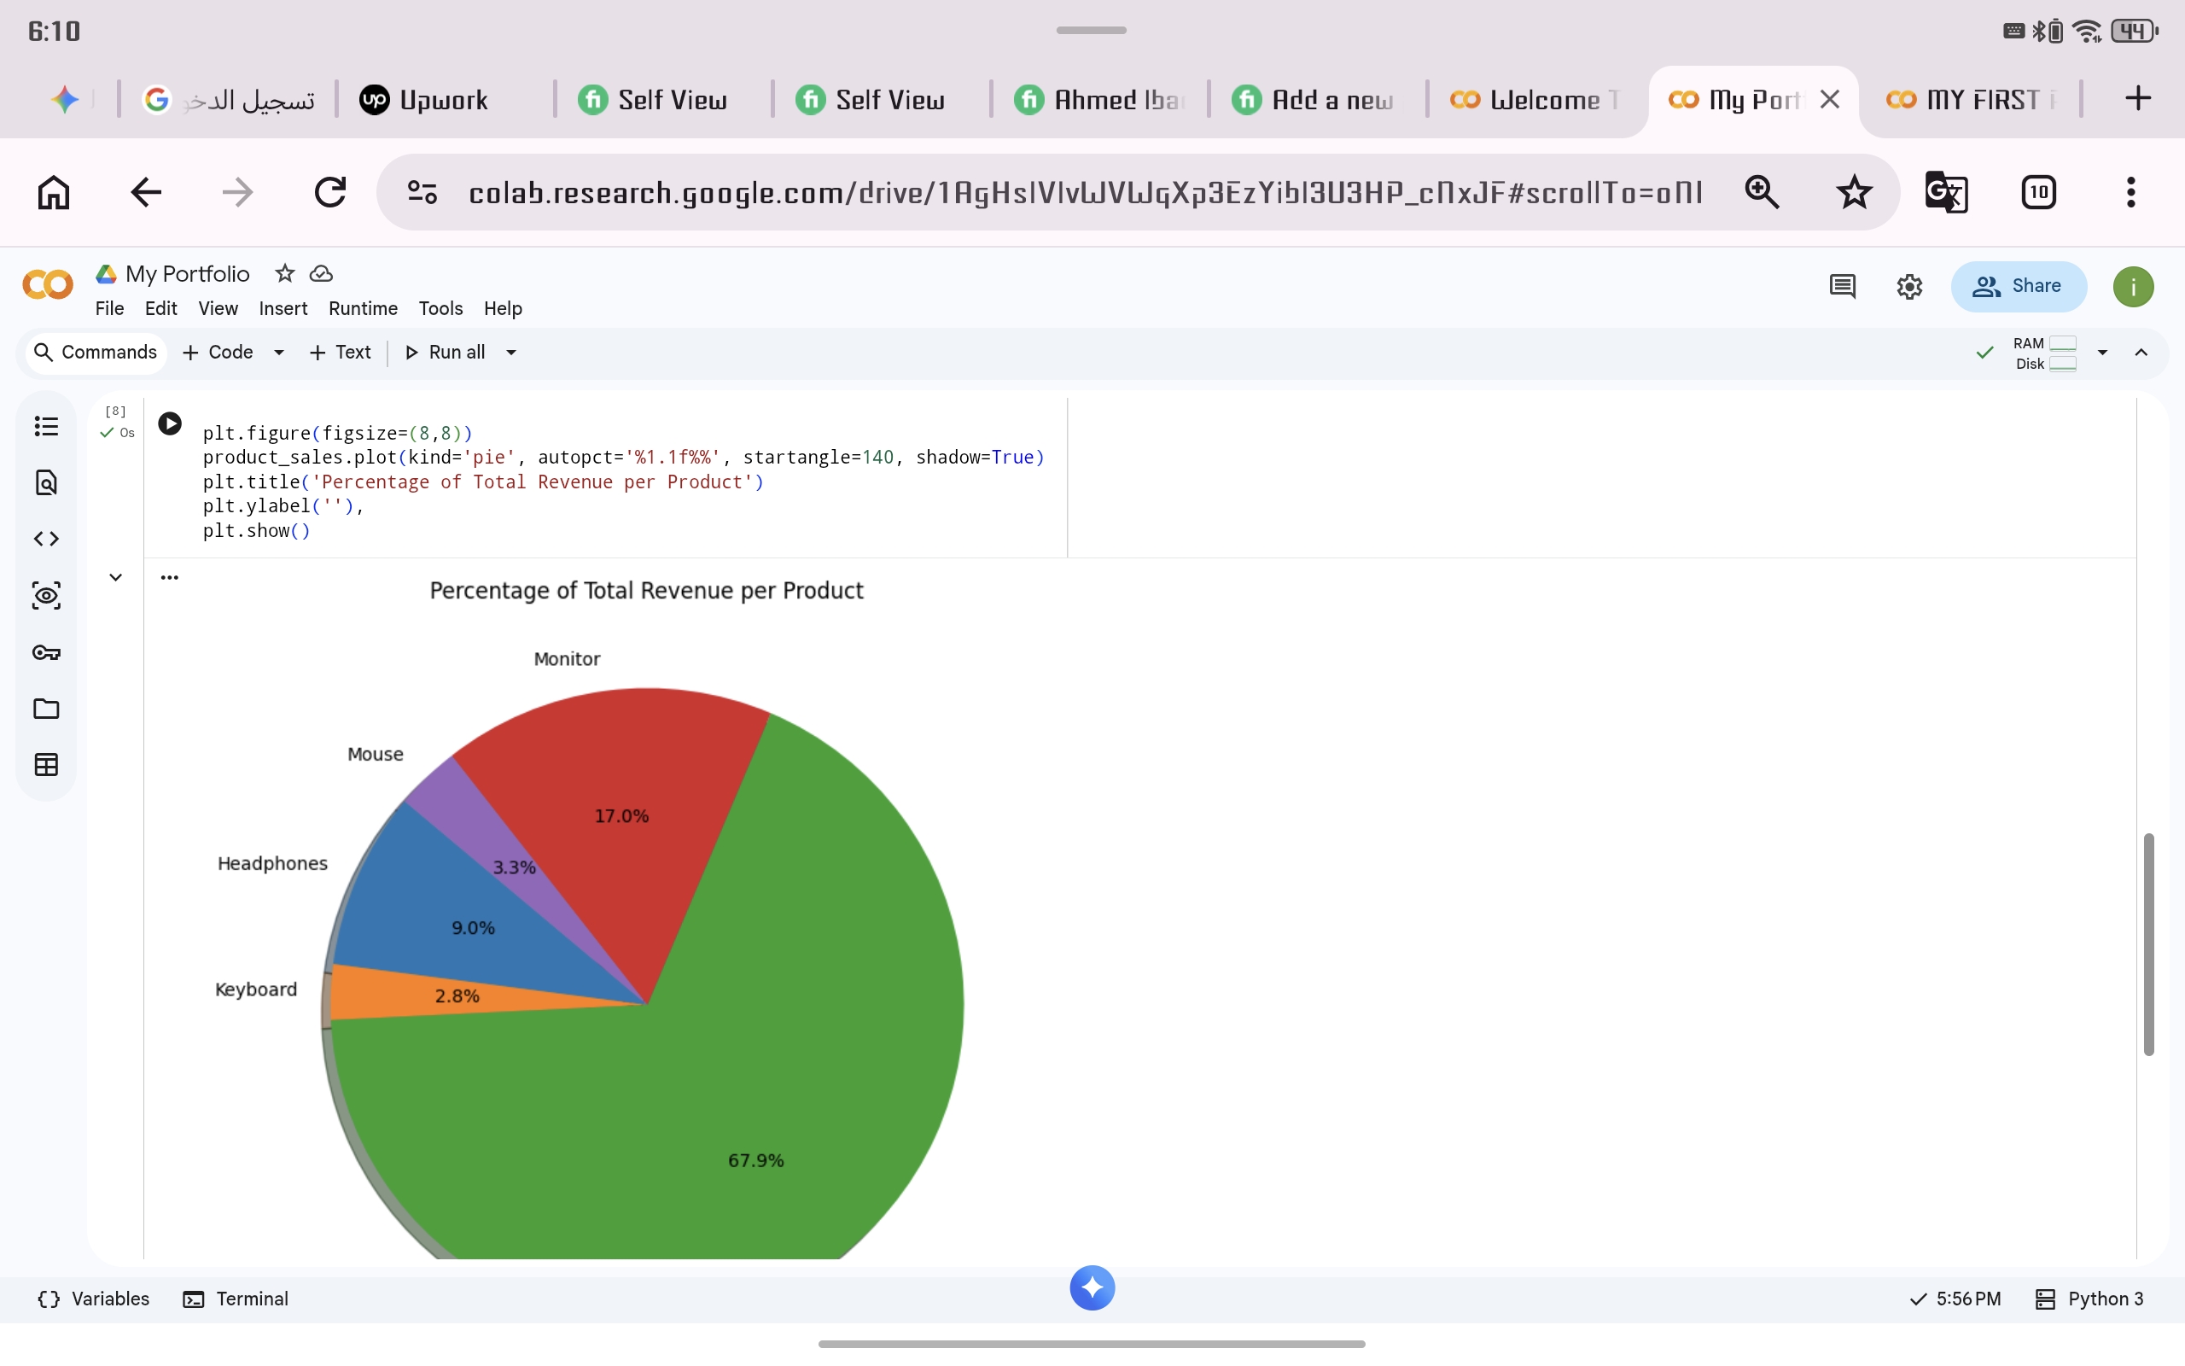Open Code snippets sidebar icon
The image size is (2185, 1366).
(x=46, y=540)
